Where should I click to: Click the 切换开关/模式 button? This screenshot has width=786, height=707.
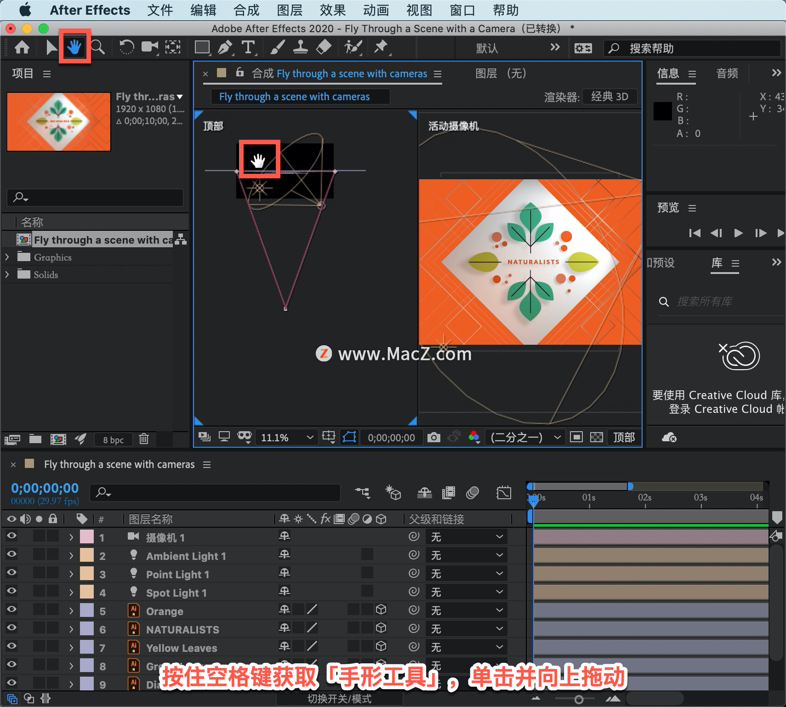coord(339,699)
